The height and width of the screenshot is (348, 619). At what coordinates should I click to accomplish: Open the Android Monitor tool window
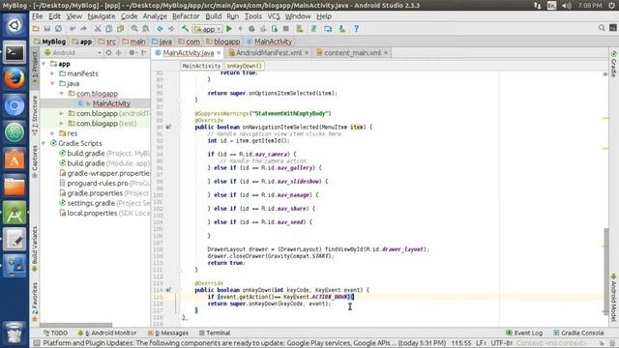(x=107, y=333)
